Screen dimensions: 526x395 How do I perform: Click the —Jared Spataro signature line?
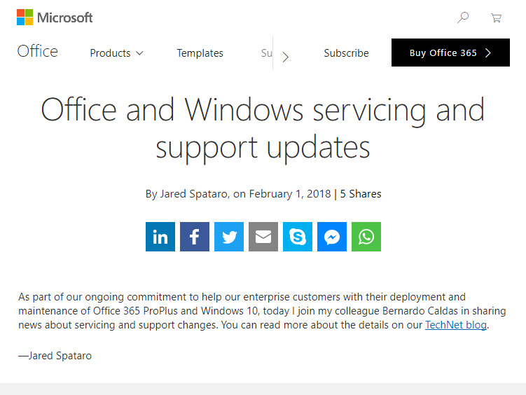[x=55, y=356]
